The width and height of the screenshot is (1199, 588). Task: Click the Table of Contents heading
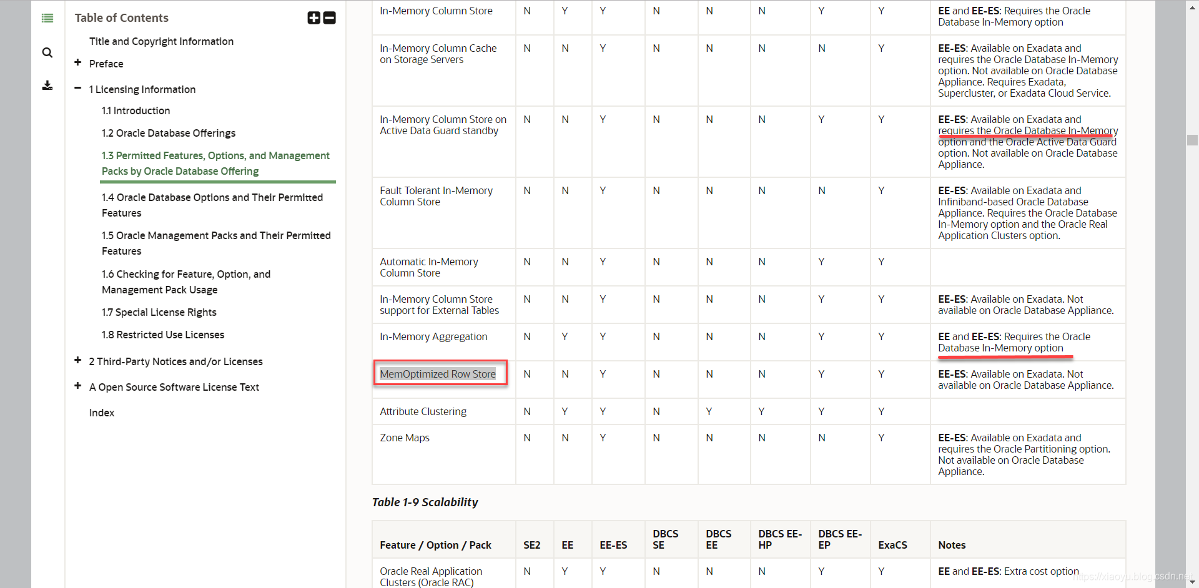(122, 18)
